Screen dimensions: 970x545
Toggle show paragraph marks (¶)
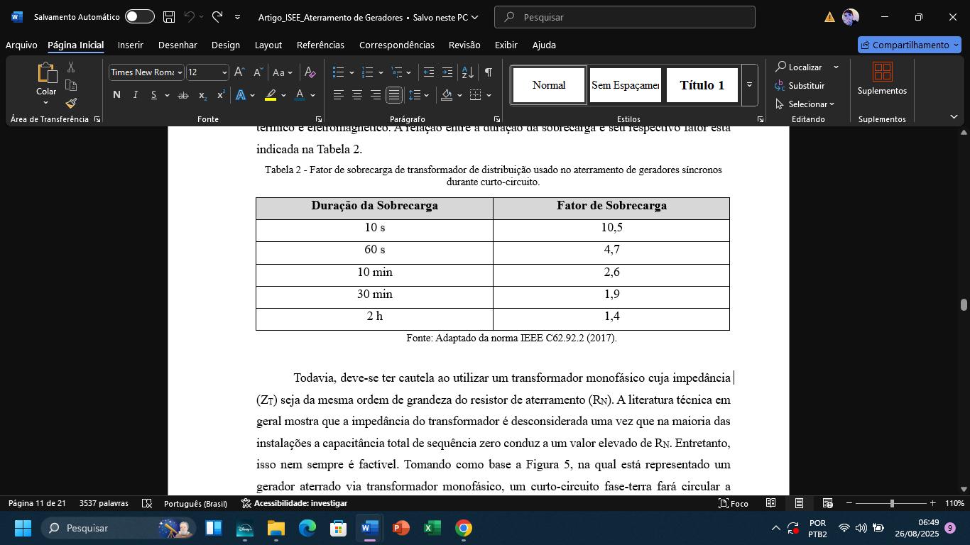pyautogui.click(x=489, y=72)
